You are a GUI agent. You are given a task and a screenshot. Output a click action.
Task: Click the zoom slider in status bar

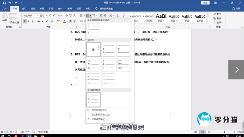pos(224,132)
